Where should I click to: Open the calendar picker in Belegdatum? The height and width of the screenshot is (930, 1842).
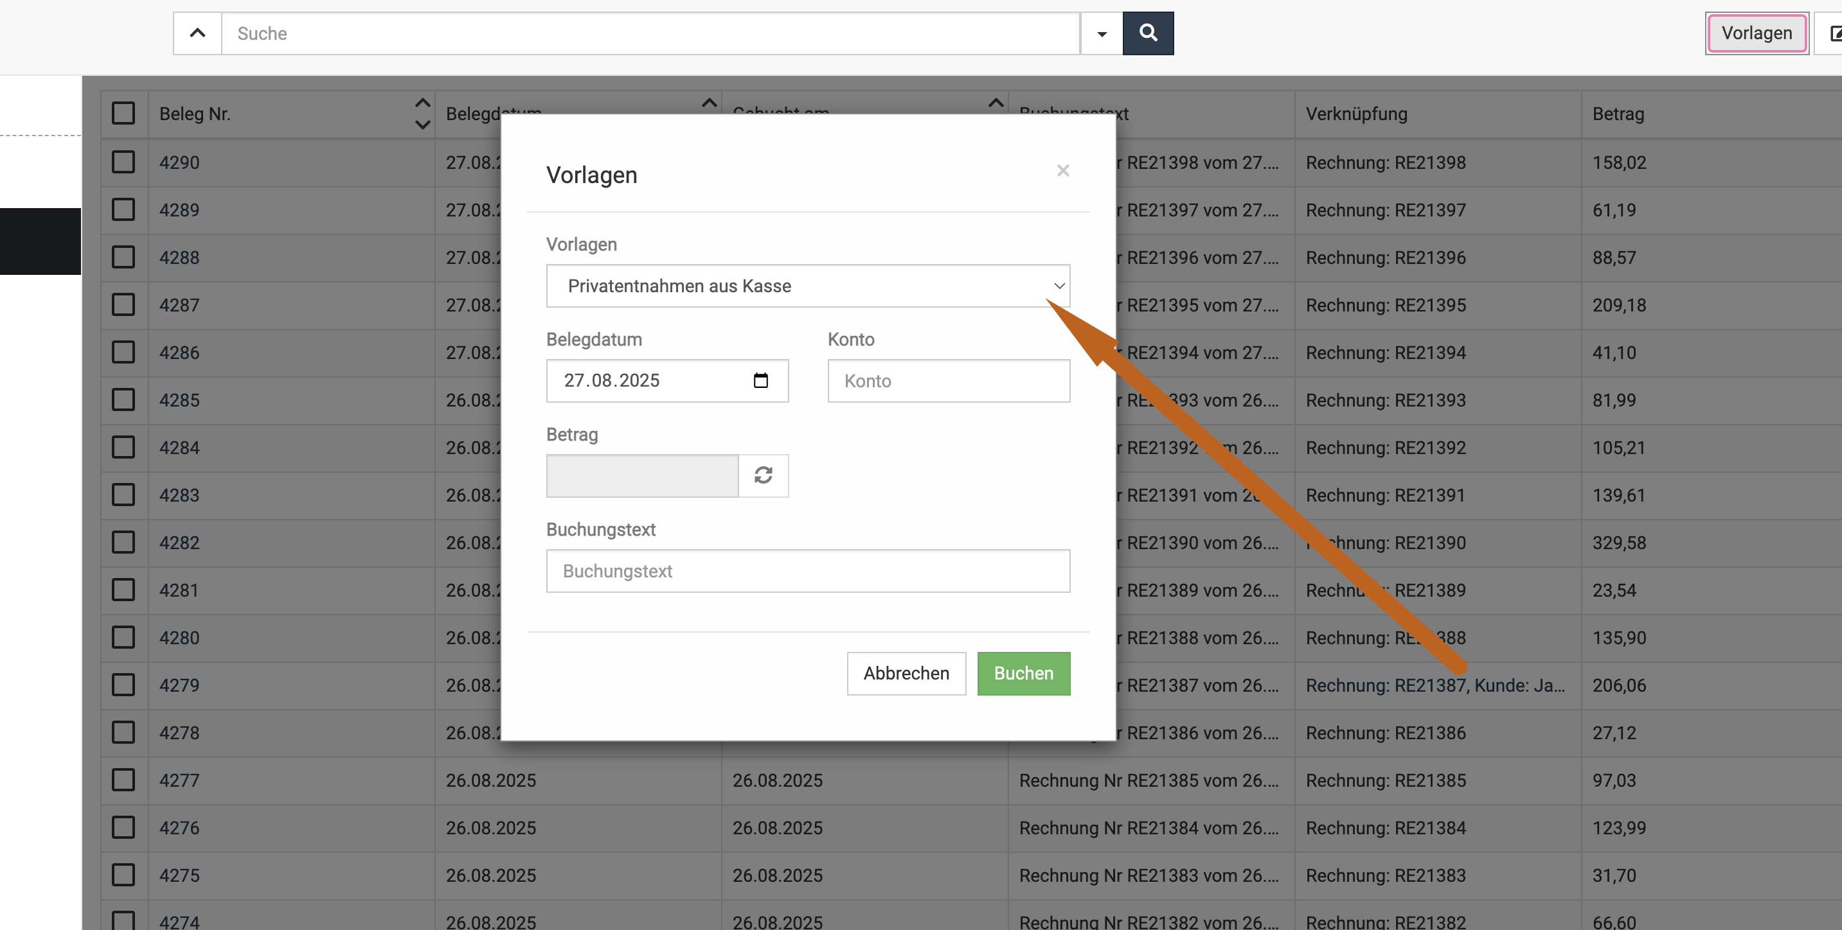pyautogui.click(x=760, y=380)
